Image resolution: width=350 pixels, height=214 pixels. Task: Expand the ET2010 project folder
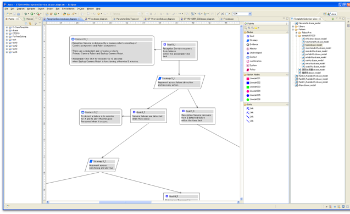(x=7, y=34)
